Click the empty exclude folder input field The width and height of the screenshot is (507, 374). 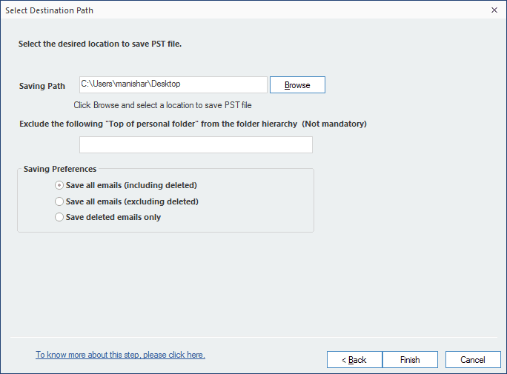[x=196, y=144]
